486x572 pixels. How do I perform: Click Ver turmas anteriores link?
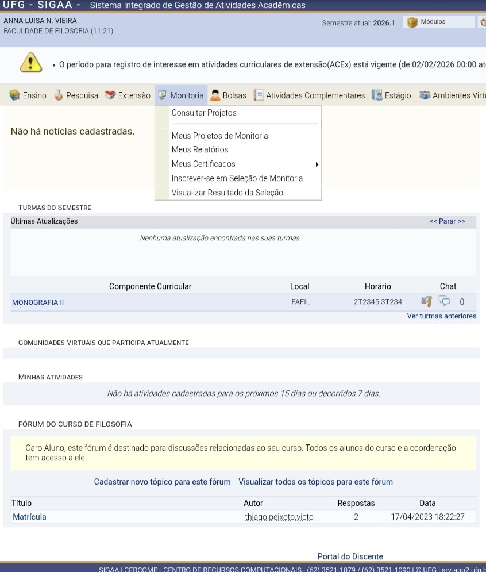pyautogui.click(x=442, y=316)
